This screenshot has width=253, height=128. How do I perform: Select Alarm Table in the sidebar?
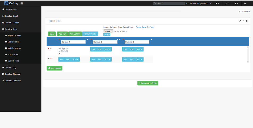pyautogui.click(x=12, y=54)
